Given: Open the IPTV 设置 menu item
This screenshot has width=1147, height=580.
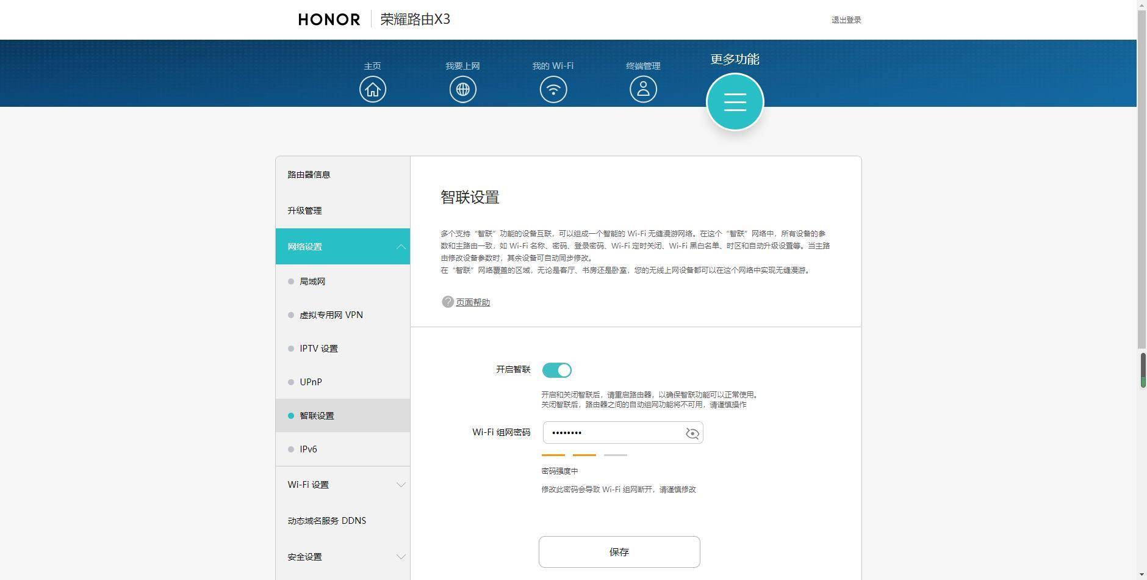Looking at the screenshot, I should coord(343,348).
